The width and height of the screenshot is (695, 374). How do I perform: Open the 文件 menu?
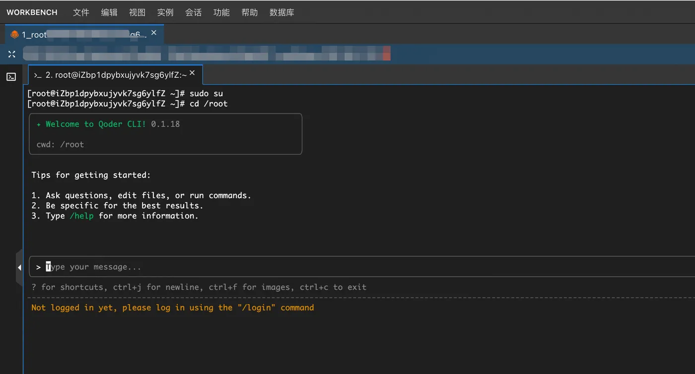point(81,12)
